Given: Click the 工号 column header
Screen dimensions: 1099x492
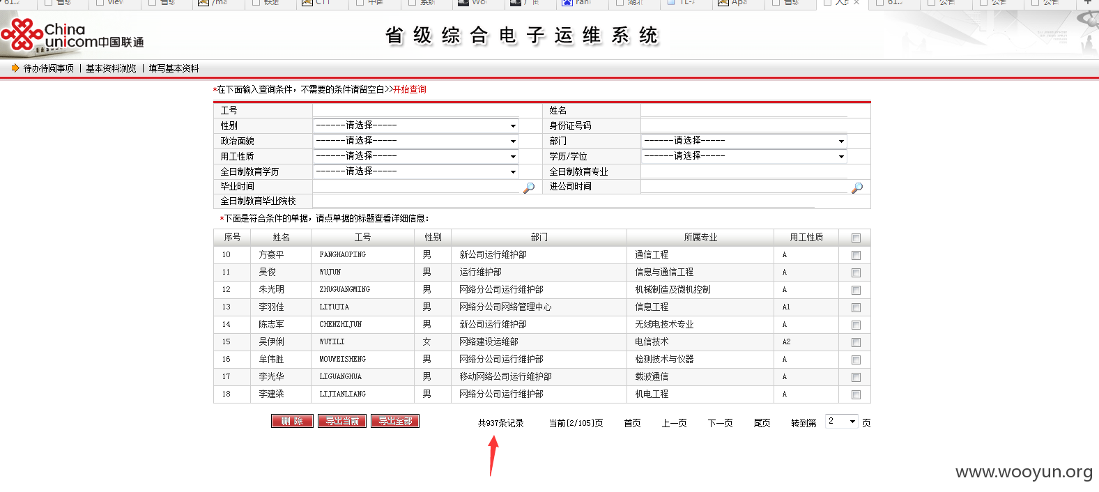Looking at the screenshot, I should 362,238.
